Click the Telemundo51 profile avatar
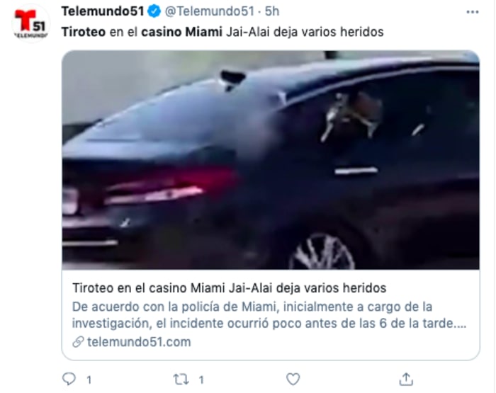The image size is (496, 393). [30, 24]
